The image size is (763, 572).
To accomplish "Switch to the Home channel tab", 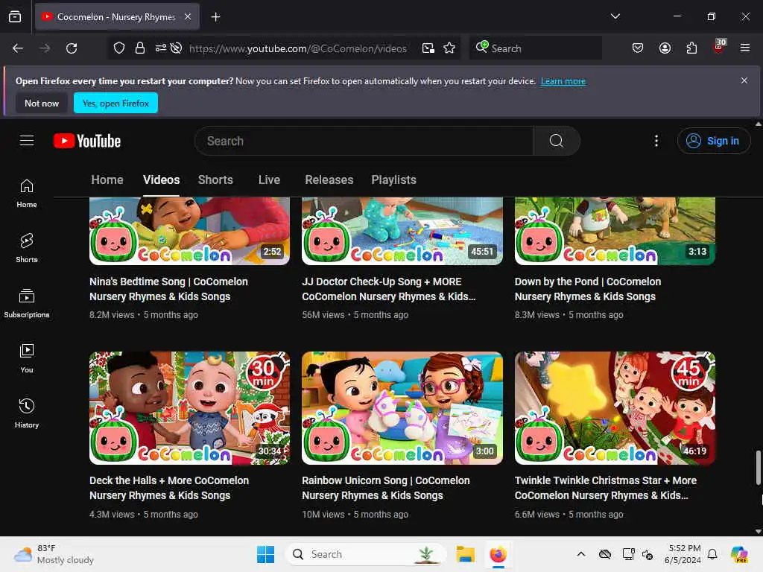I will tap(107, 180).
